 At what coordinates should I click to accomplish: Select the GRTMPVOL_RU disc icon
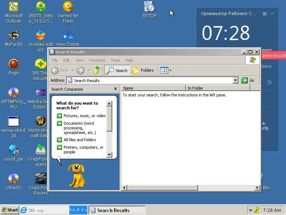(x=14, y=98)
